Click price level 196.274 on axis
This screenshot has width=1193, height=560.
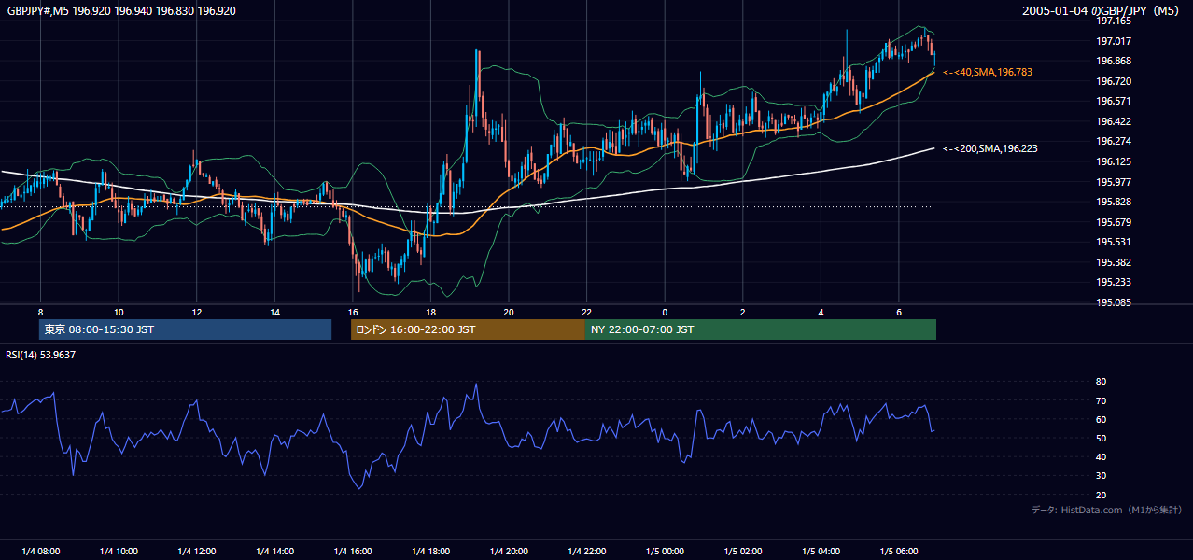coord(1113,141)
